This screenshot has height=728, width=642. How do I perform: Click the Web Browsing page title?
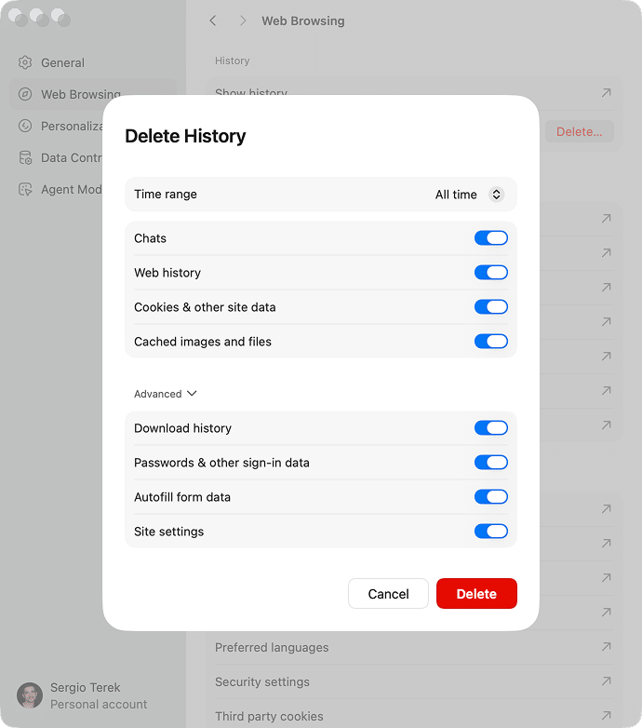click(x=303, y=20)
